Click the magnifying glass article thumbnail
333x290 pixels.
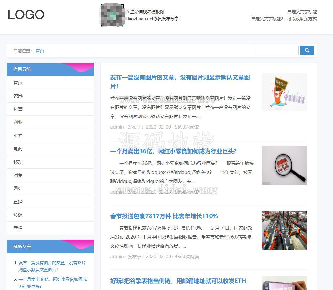pos(284,166)
